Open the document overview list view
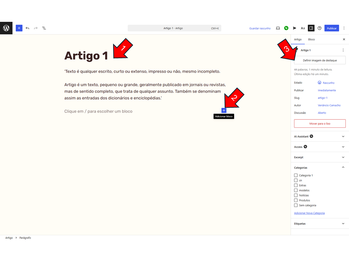This screenshot has height=262, width=349. (44, 28)
